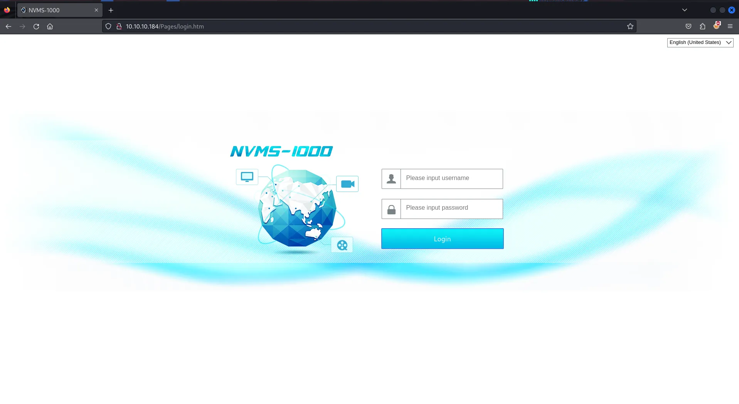This screenshot has height=404, width=739.
Task: Show tracking protection shield info
Action: click(108, 26)
